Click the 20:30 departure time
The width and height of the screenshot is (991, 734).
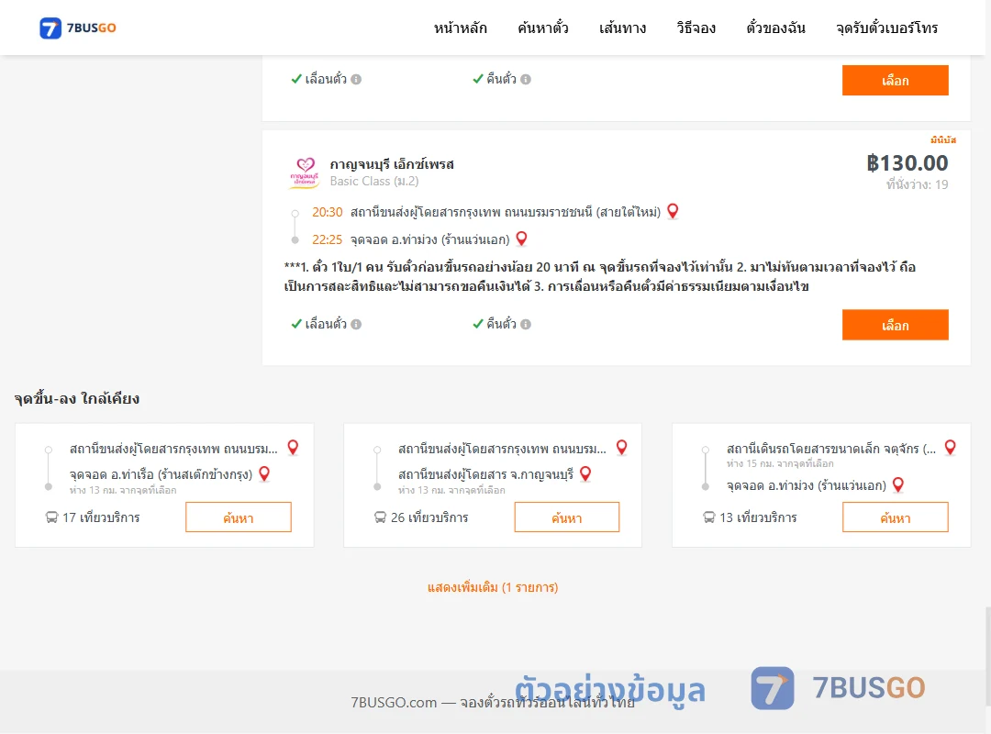pyautogui.click(x=328, y=213)
